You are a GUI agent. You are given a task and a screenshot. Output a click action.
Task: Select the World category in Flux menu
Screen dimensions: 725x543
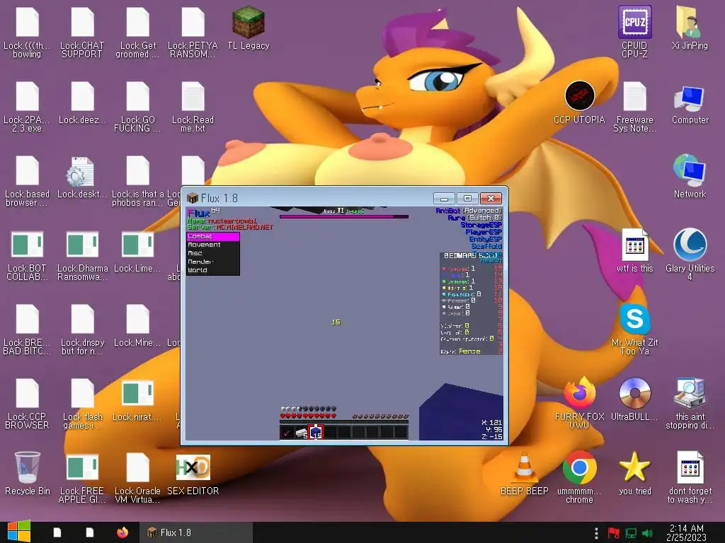[213, 270]
